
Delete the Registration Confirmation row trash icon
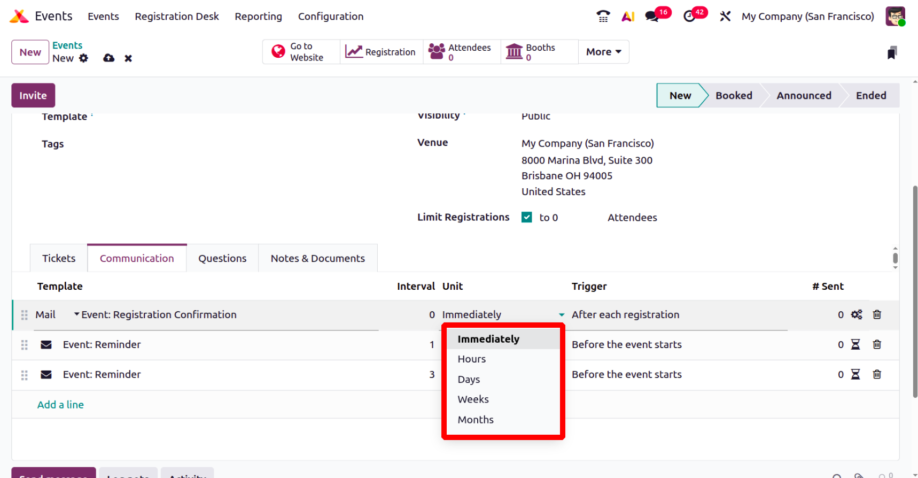pos(877,314)
